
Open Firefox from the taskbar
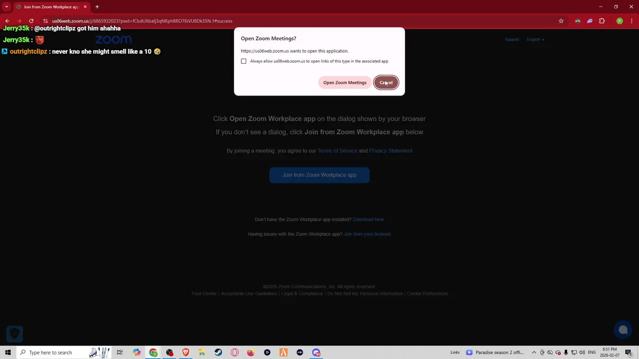coord(251,353)
